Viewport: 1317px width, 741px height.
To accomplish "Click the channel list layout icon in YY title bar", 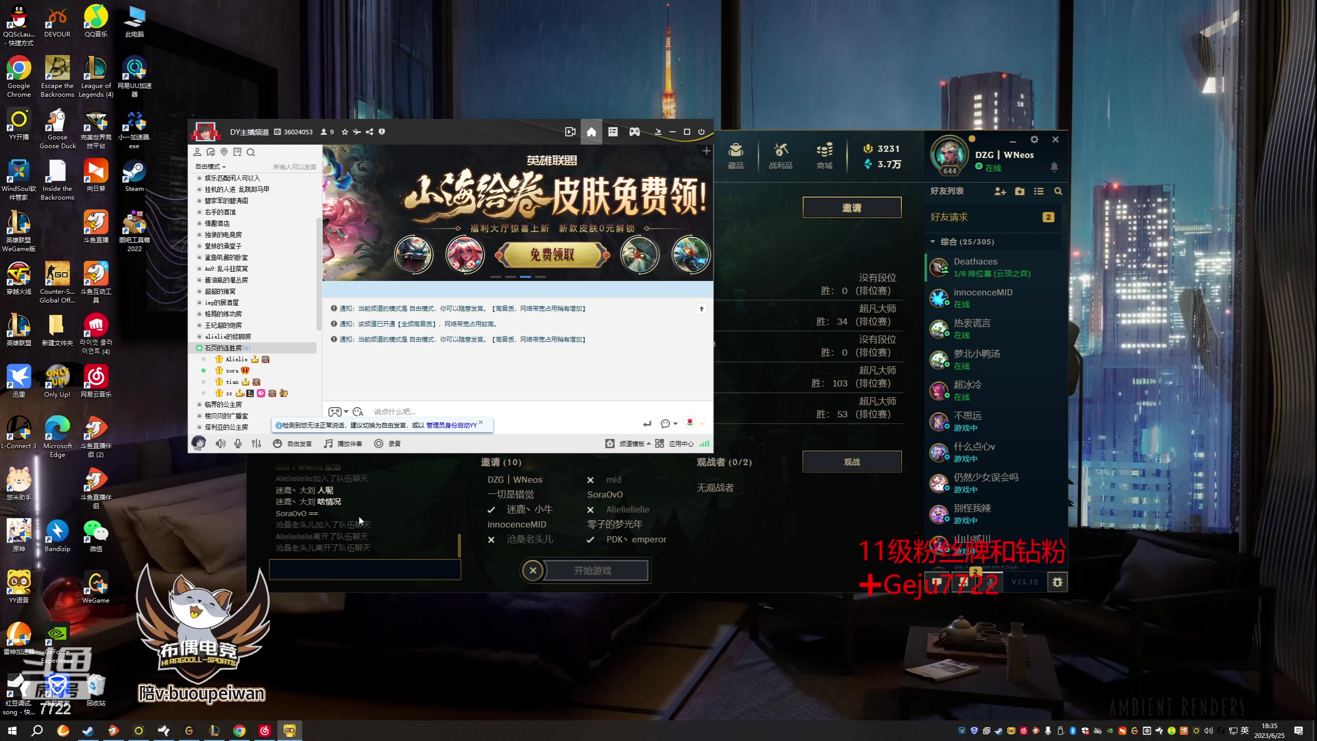I will [x=613, y=132].
